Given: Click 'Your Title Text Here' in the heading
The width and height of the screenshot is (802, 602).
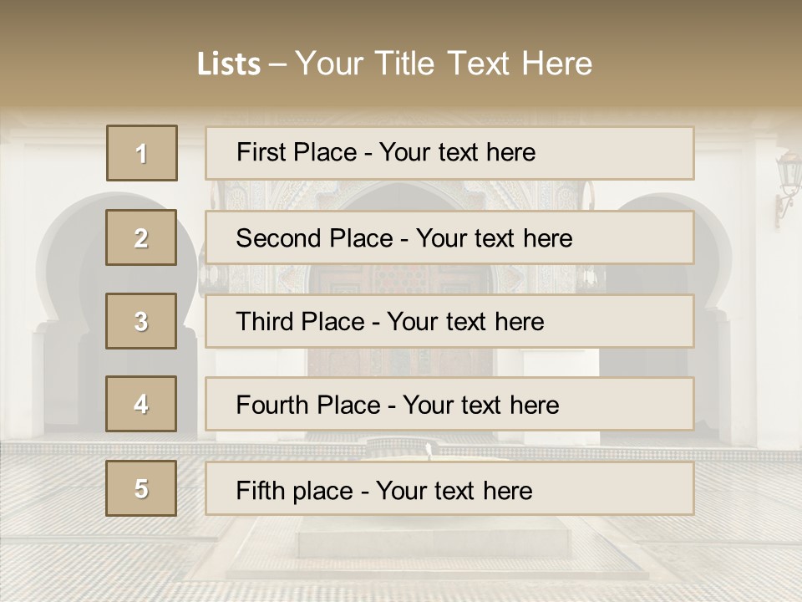Looking at the screenshot, I should click(x=444, y=64).
